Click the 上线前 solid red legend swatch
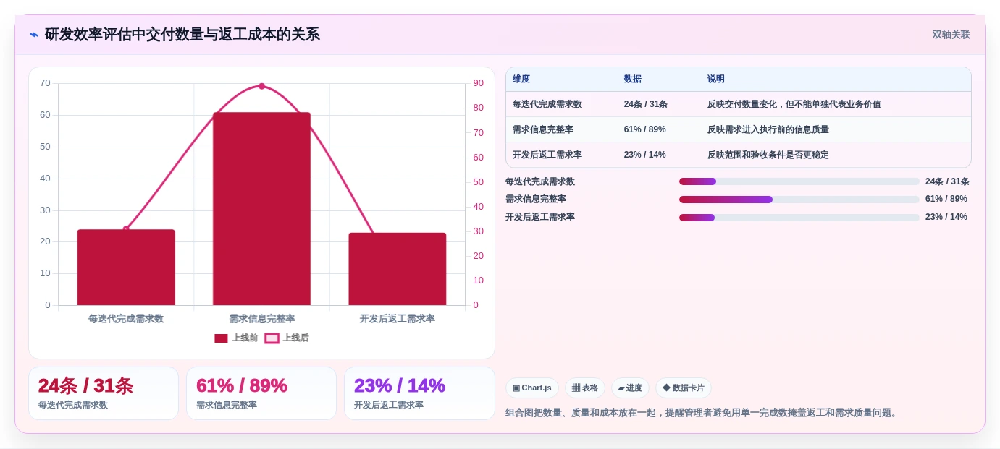The width and height of the screenshot is (1000, 449). (221, 338)
